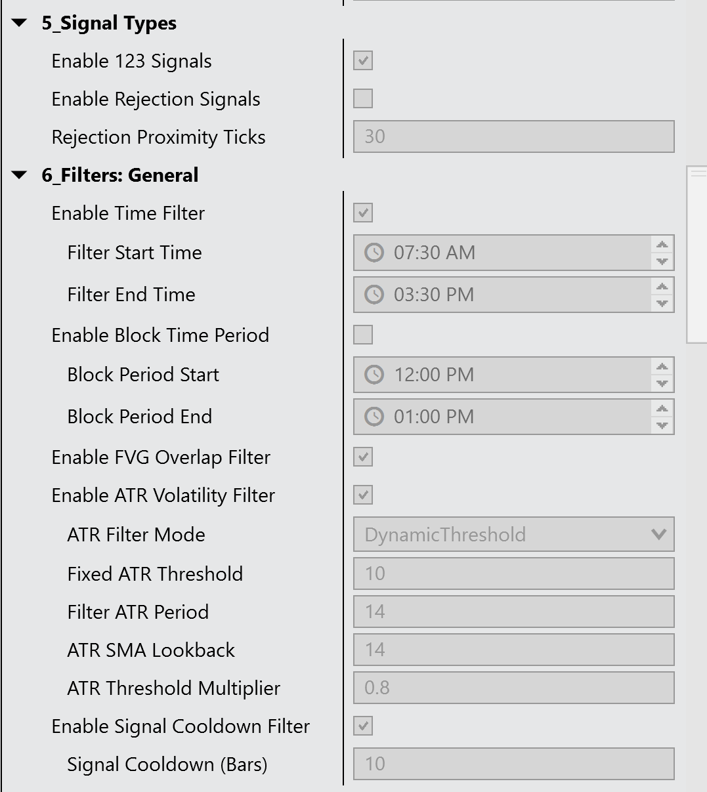The width and height of the screenshot is (707, 792).
Task: Enable Rejection Signals checkbox
Action: (x=363, y=99)
